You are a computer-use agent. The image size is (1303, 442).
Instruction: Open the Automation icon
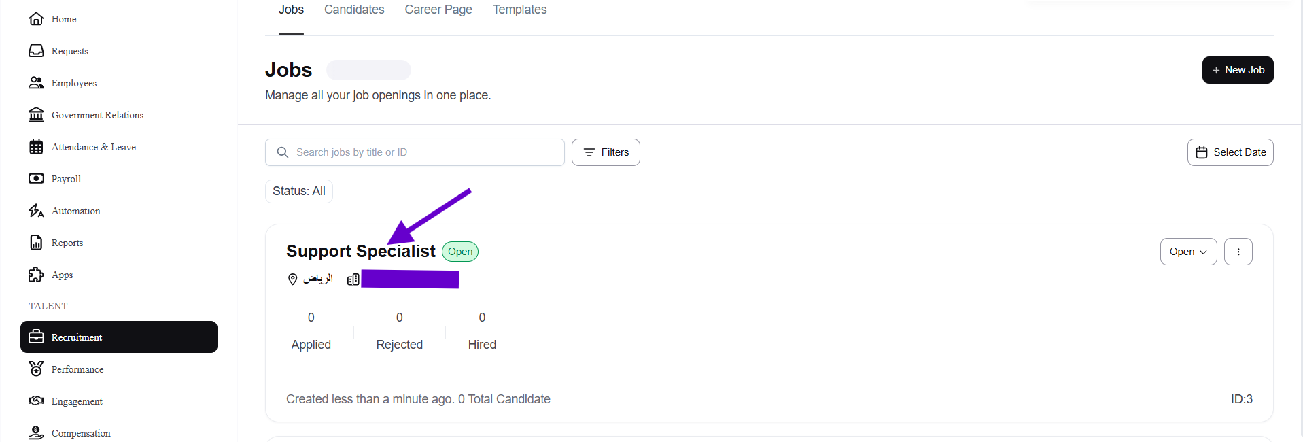pyautogui.click(x=36, y=211)
